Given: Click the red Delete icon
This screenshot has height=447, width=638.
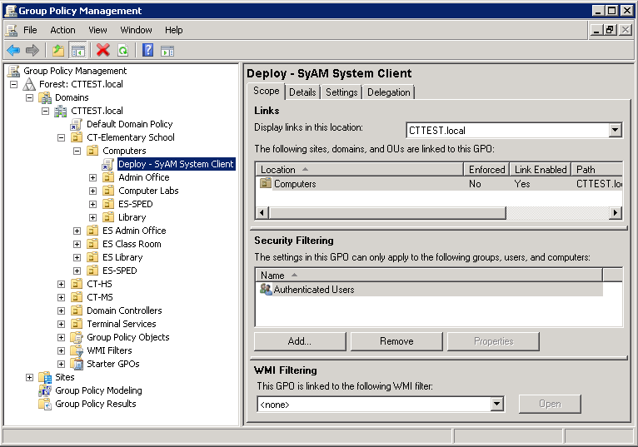Looking at the screenshot, I should point(103,50).
